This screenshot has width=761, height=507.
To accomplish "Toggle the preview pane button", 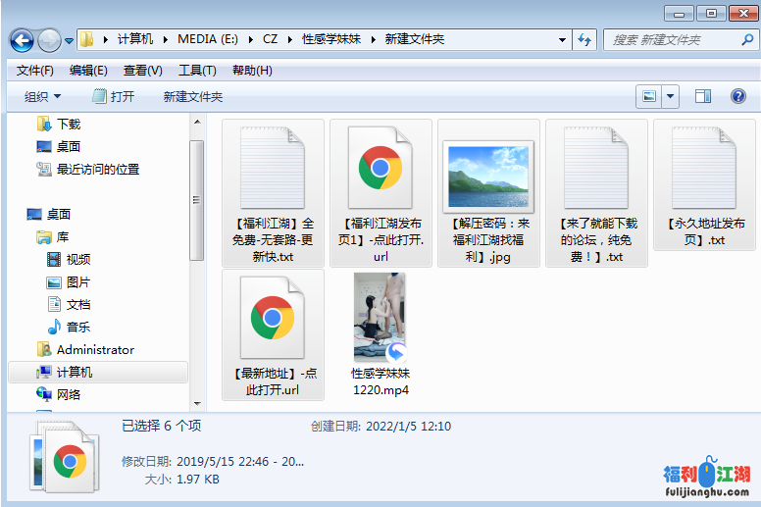I will [702, 96].
